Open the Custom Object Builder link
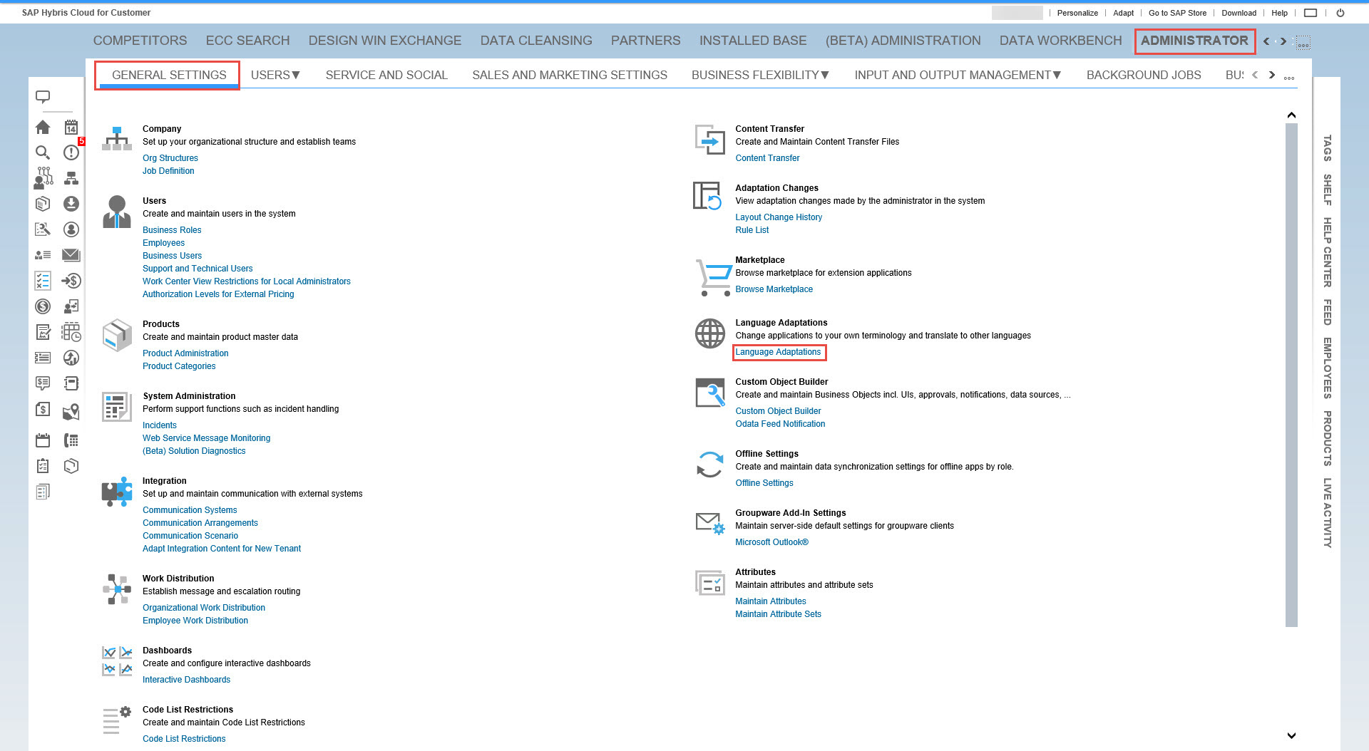 (778, 411)
